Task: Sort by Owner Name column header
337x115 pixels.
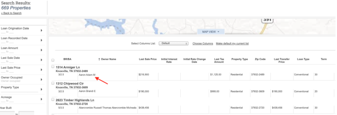Action: click(x=107, y=59)
